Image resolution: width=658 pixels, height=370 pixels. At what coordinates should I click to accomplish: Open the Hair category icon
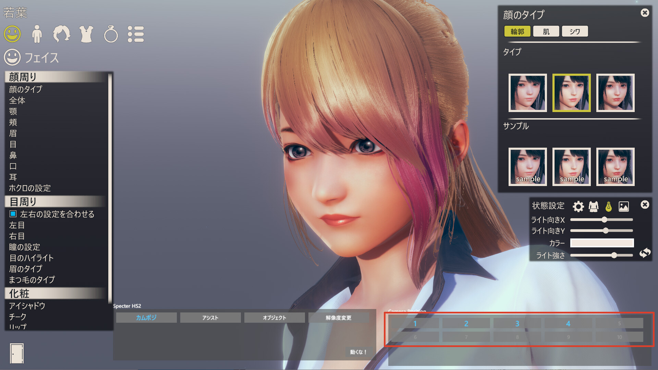click(61, 34)
